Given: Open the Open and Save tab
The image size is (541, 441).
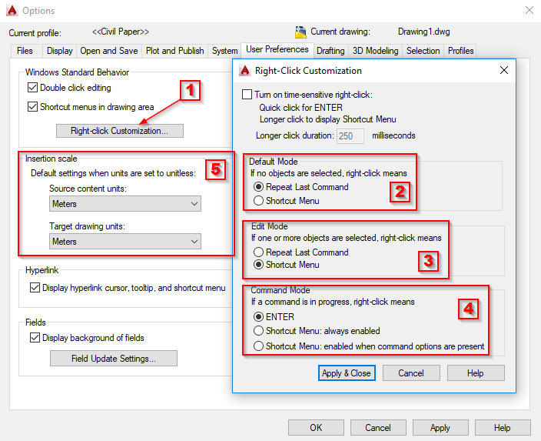Looking at the screenshot, I should (x=109, y=51).
